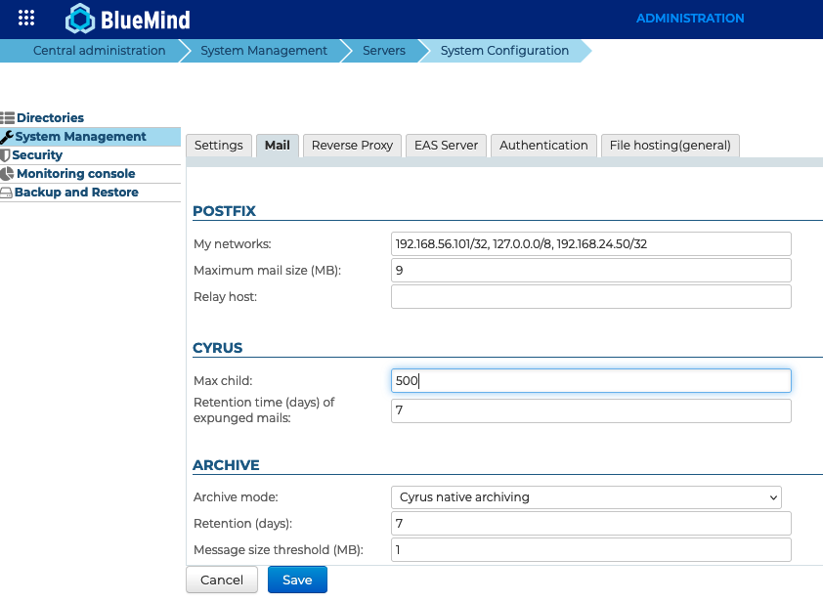Click the Relay host field
Viewport: 823px width, 602px height.
[591, 296]
